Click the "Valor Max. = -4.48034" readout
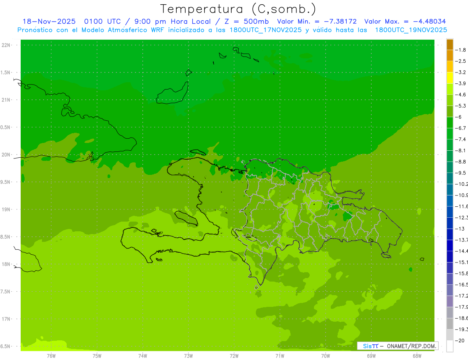This screenshot has height=361, width=468. [x=405, y=21]
